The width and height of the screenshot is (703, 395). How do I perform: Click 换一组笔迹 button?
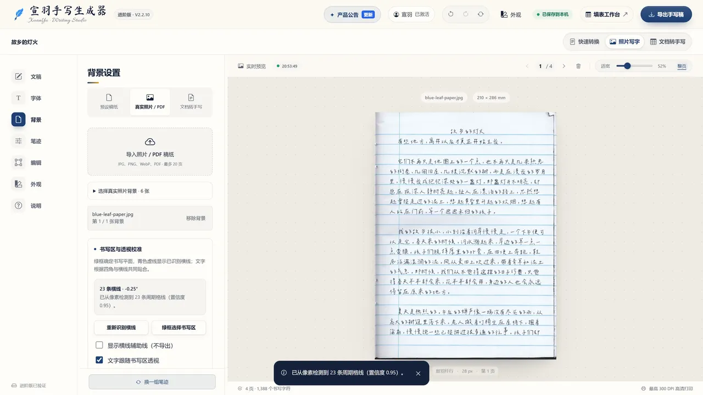152,382
